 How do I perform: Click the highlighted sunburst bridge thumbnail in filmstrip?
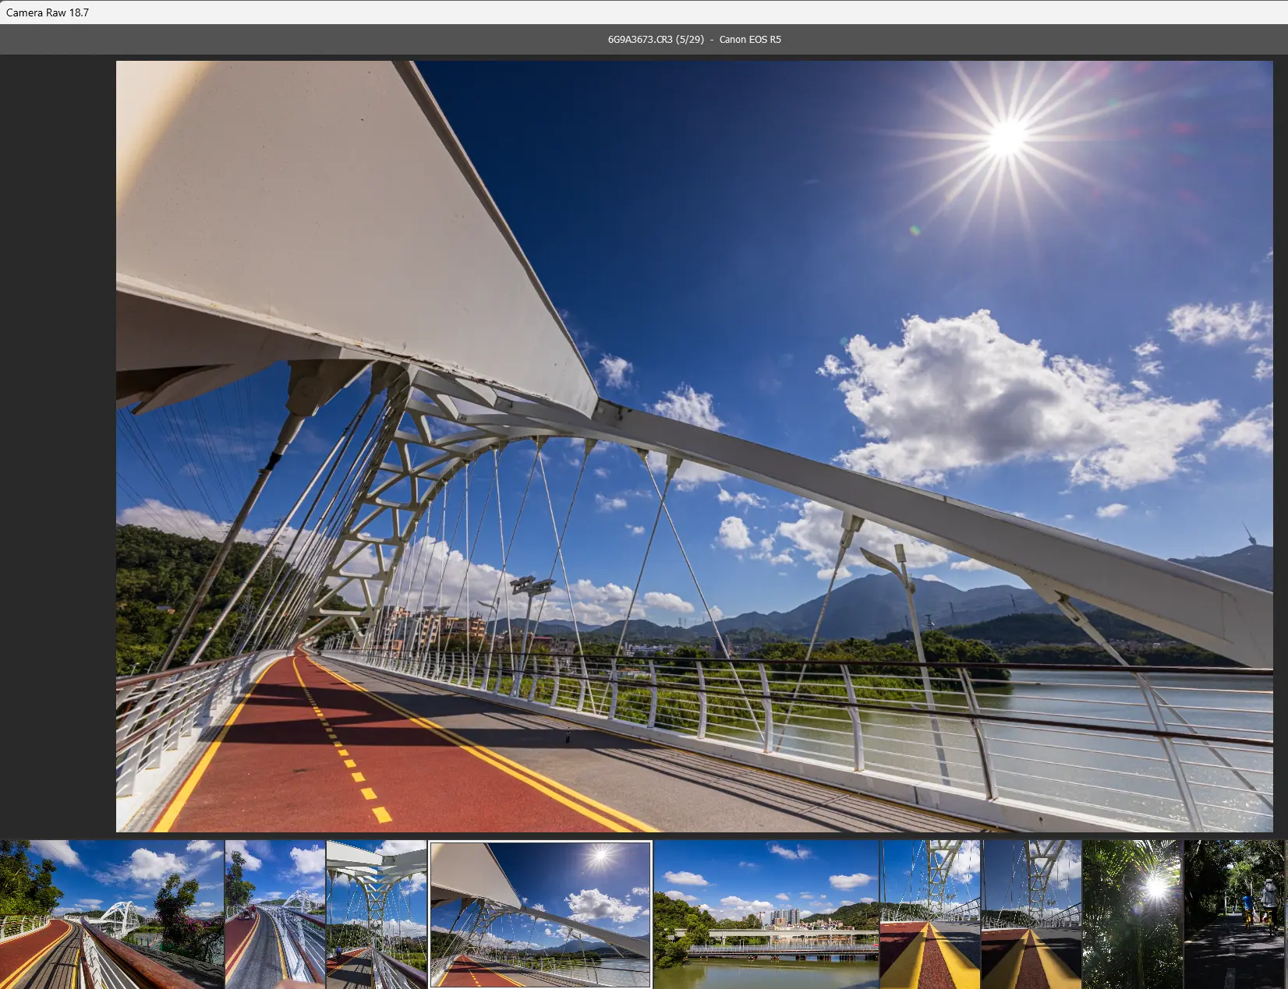click(x=540, y=914)
